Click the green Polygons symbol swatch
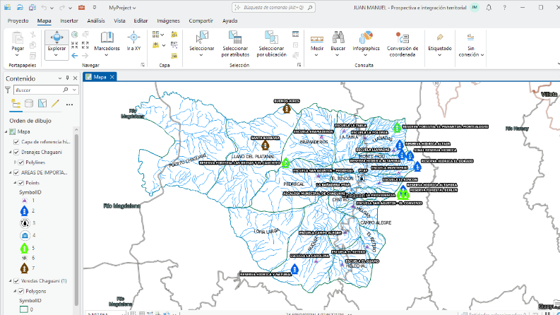The height and width of the screenshot is (315, 560). [23, 309]
